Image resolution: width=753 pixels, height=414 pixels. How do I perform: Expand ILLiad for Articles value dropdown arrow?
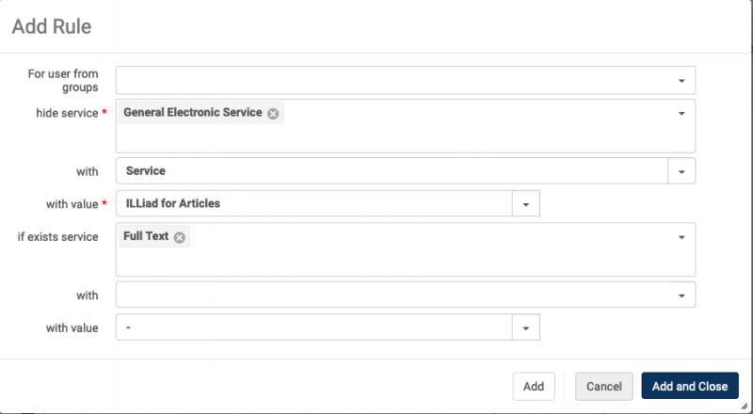pos(526,204)
